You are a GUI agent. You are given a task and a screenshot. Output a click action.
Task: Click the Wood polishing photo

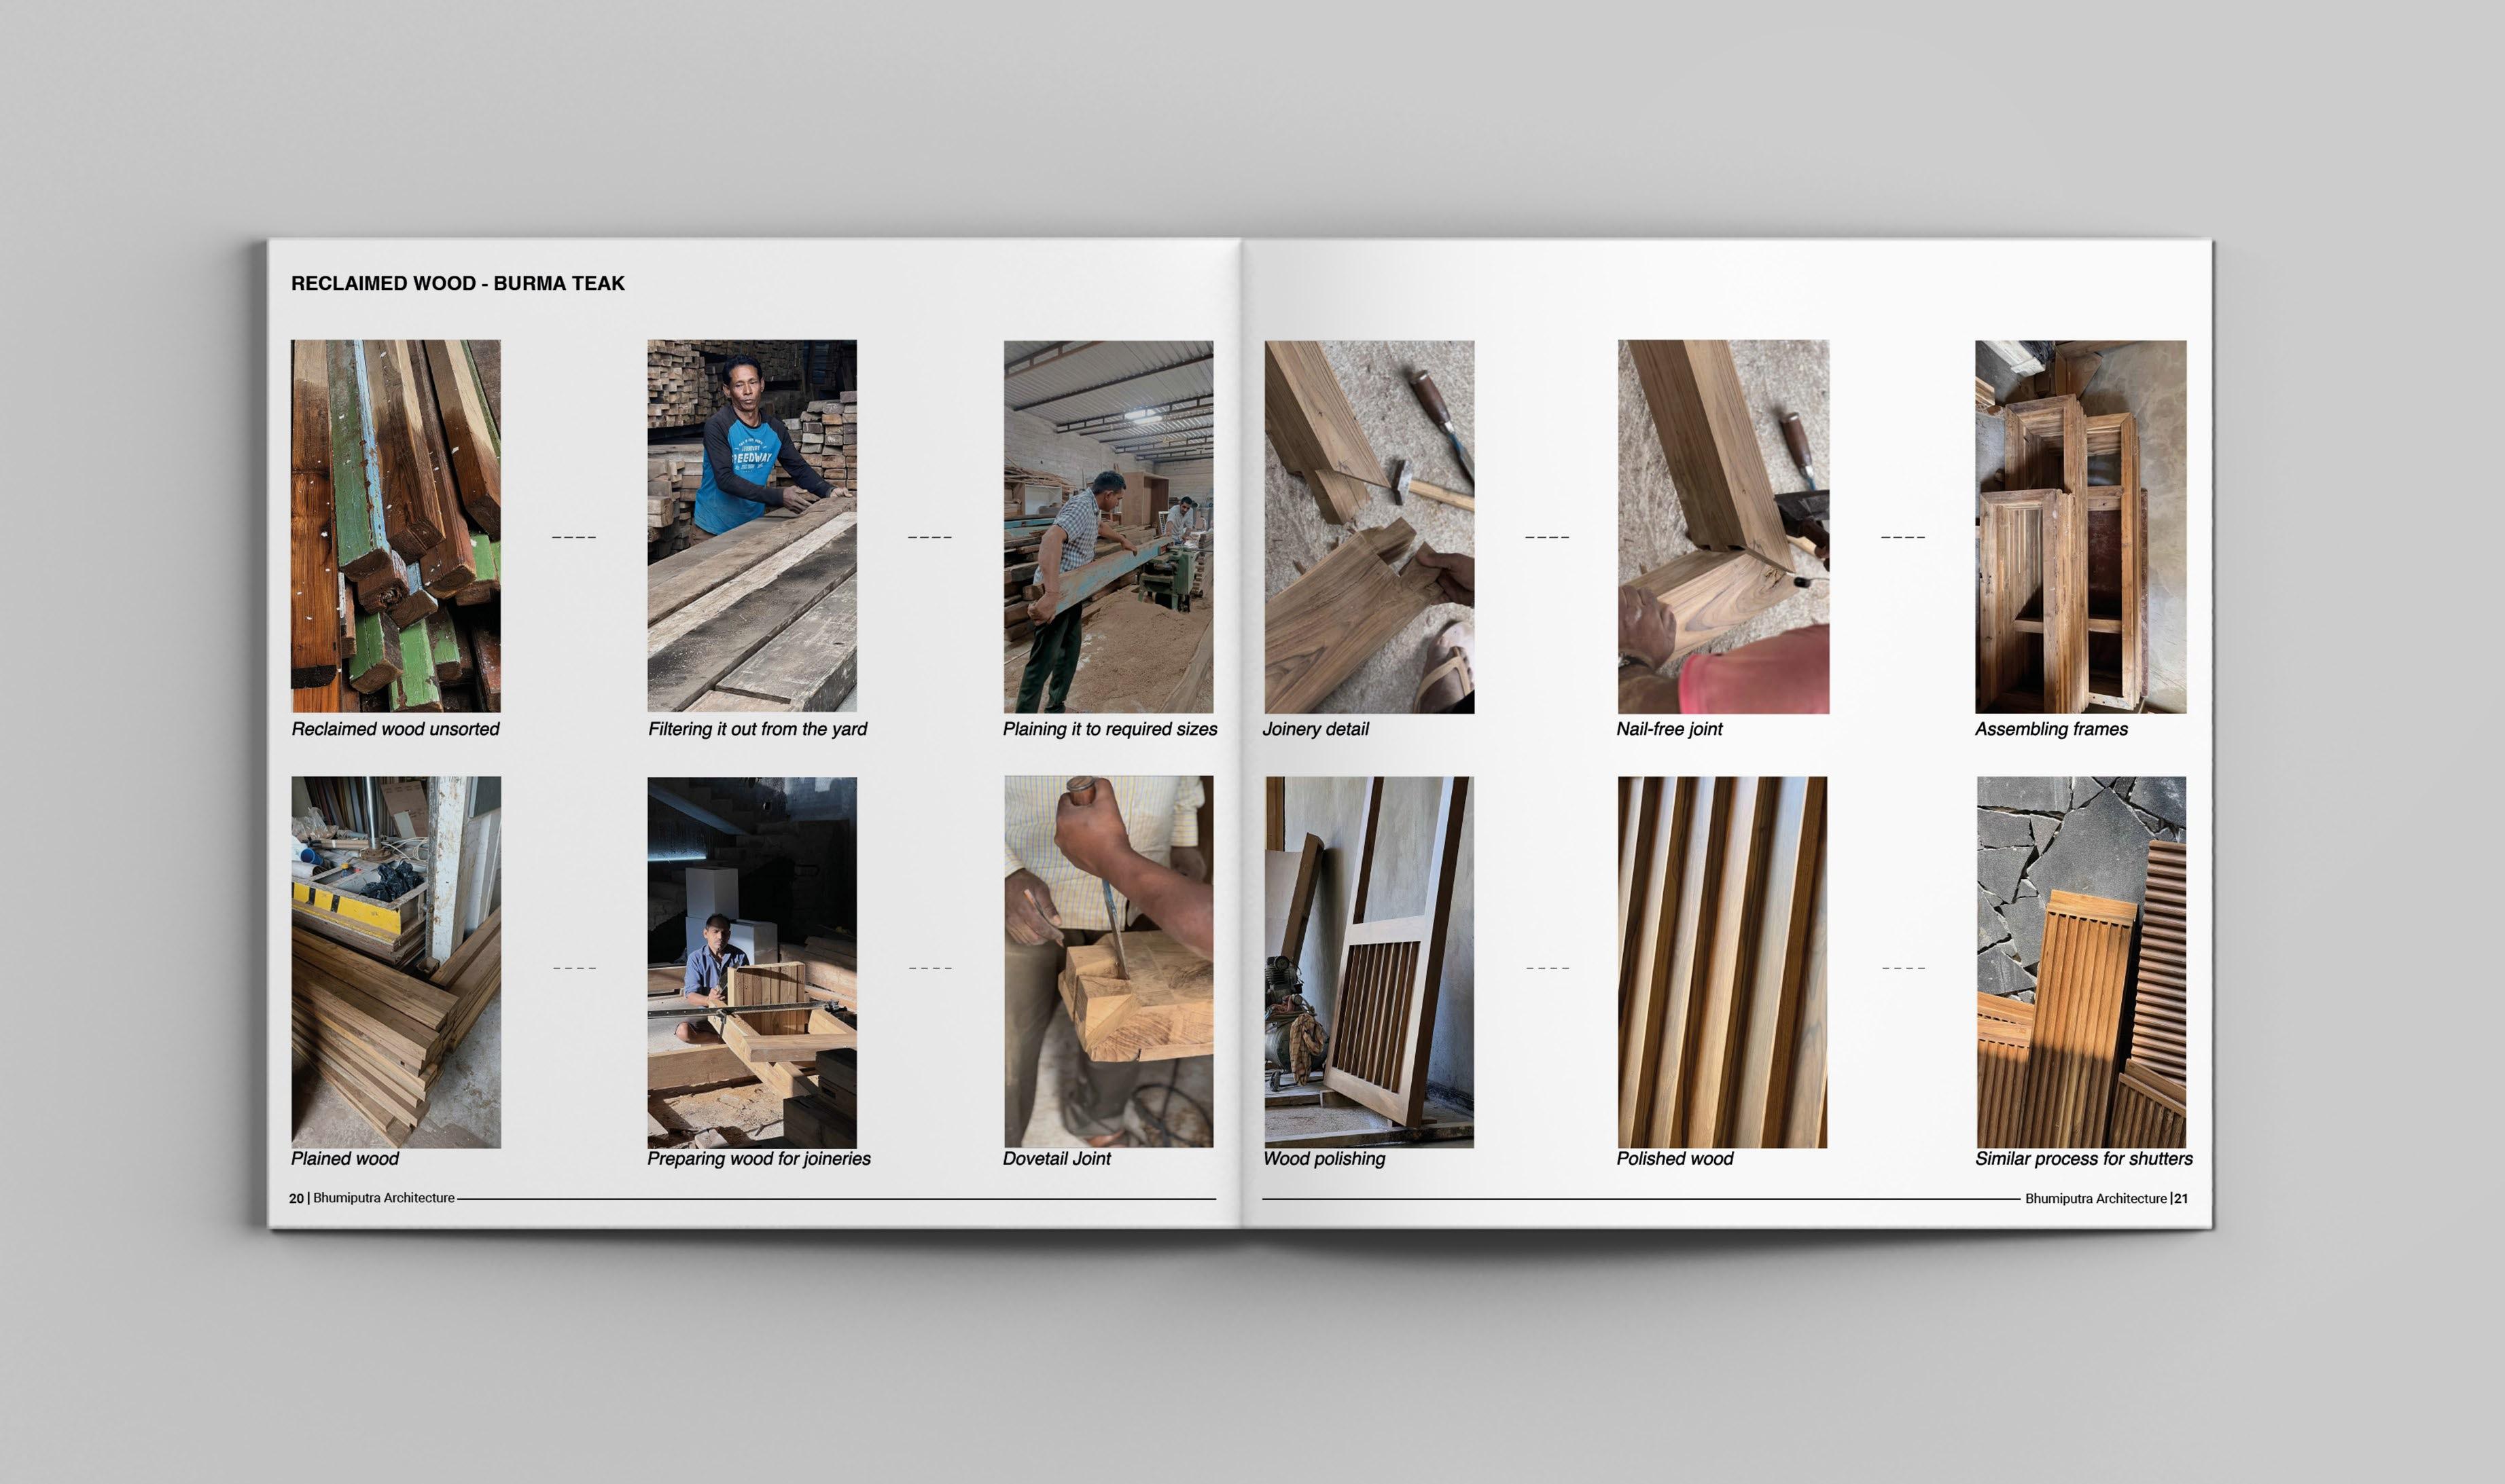[x=1368, y=962]
